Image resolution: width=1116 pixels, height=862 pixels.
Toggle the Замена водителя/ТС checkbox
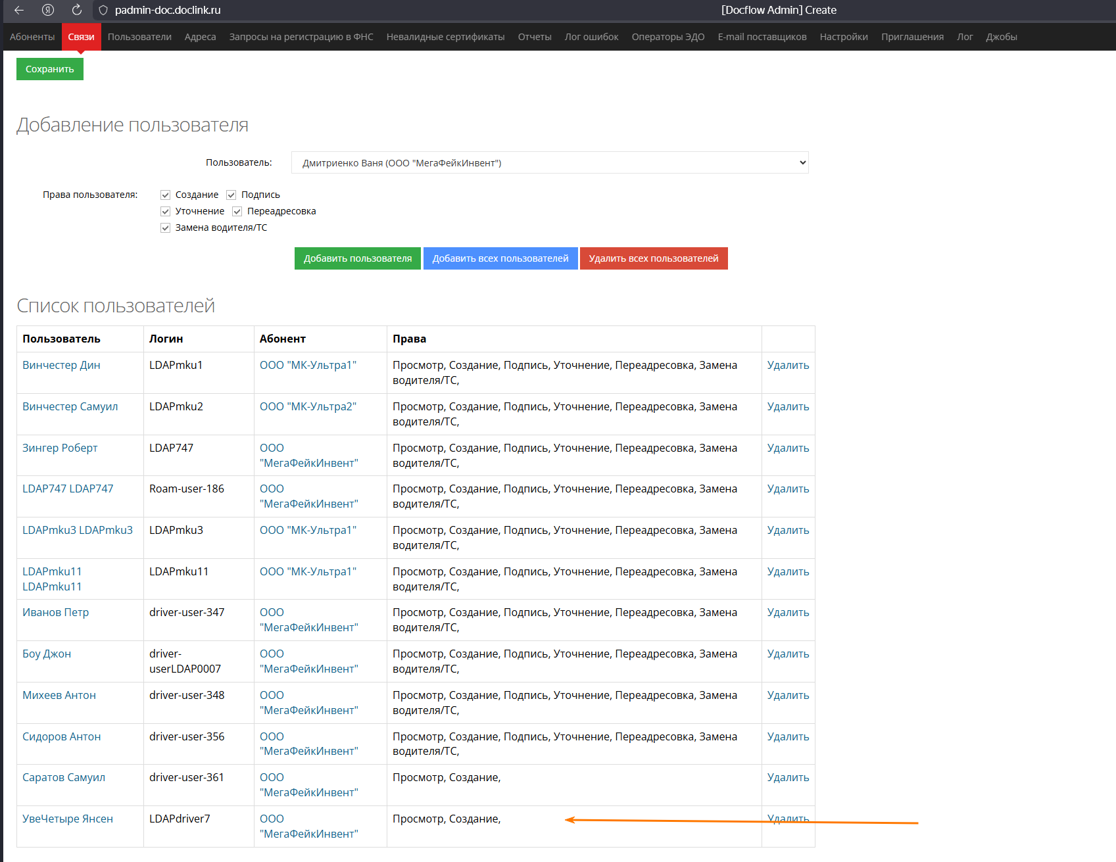166,228
